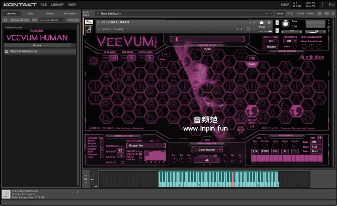Toggle the AHDSR To All checkbox
The image size is (337, 206).
tap(141, 154)
